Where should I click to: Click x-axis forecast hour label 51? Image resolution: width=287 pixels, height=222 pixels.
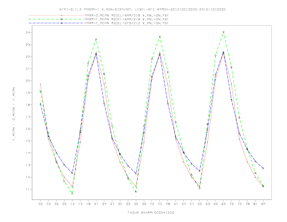(176, 204)
